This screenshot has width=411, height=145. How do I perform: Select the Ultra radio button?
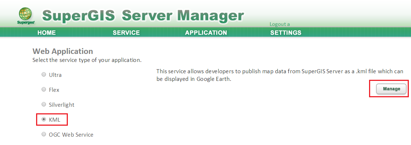pos(44,75)
